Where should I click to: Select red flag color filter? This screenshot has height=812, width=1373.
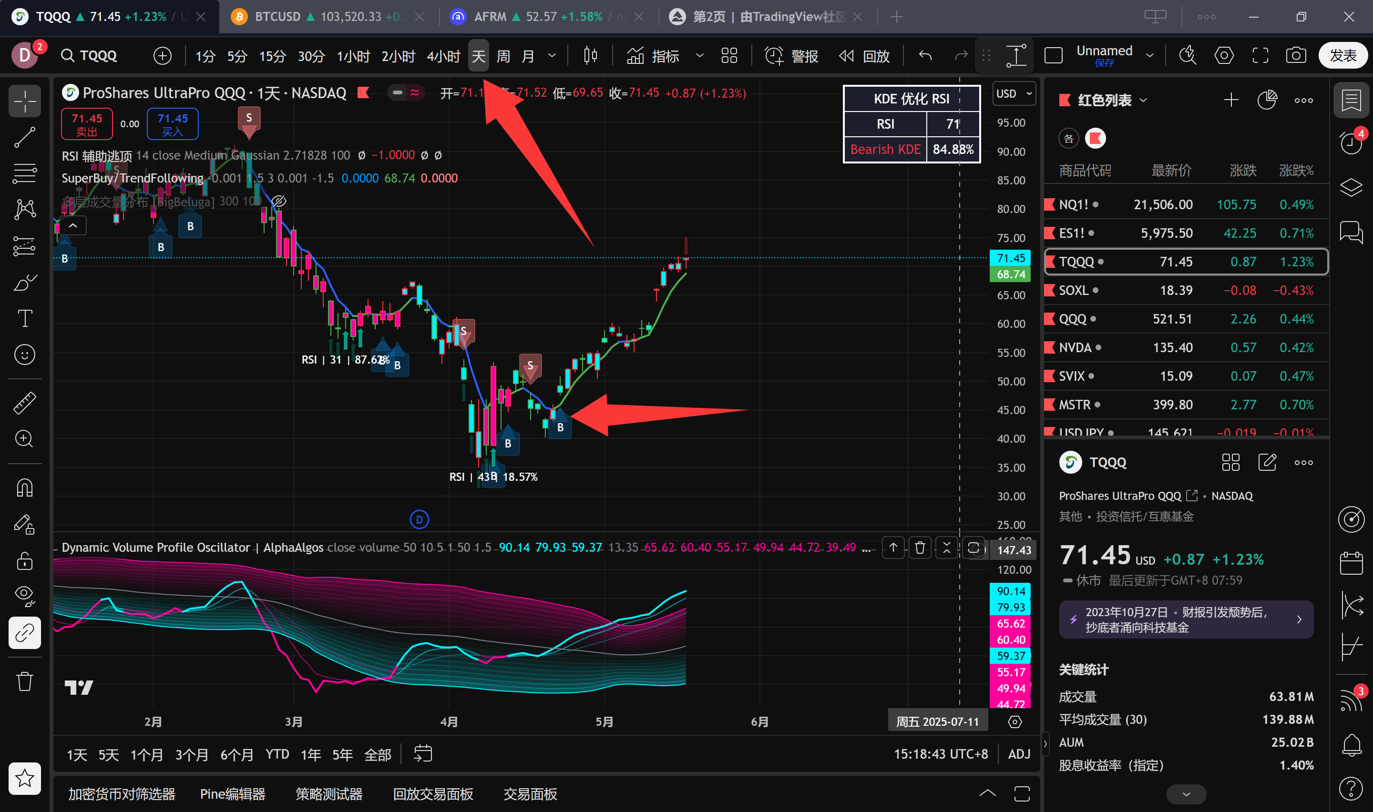[1096, 139]
